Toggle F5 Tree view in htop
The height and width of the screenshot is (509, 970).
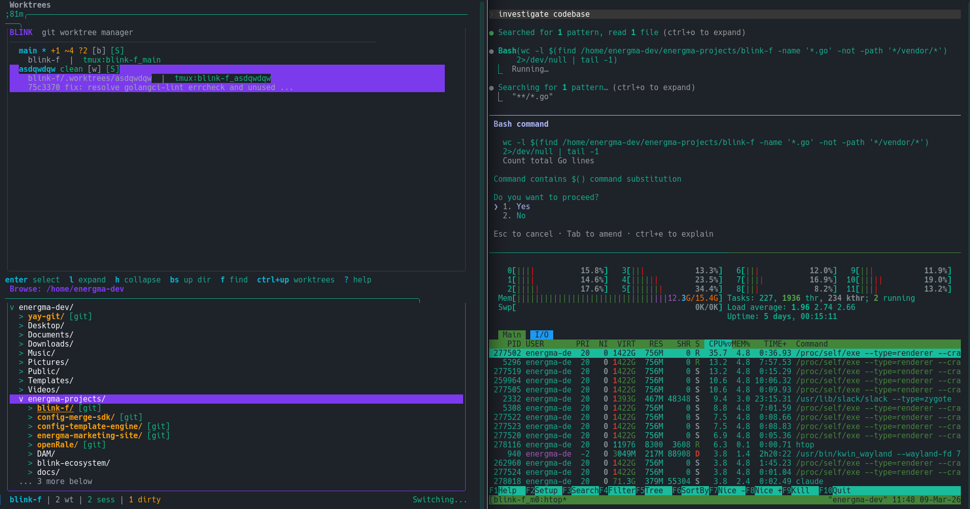[x=654, y=491]
